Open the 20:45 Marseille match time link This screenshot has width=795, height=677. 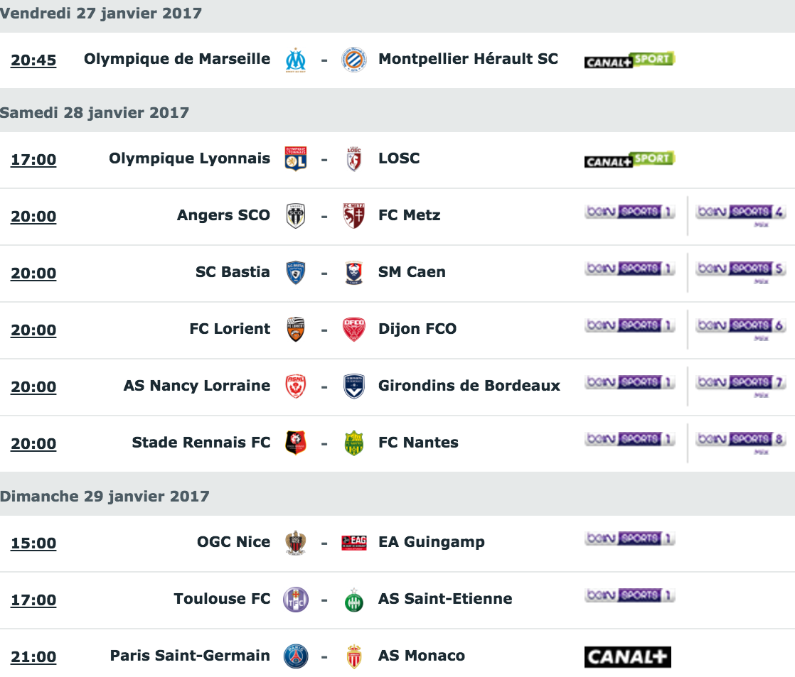(33, 60)
